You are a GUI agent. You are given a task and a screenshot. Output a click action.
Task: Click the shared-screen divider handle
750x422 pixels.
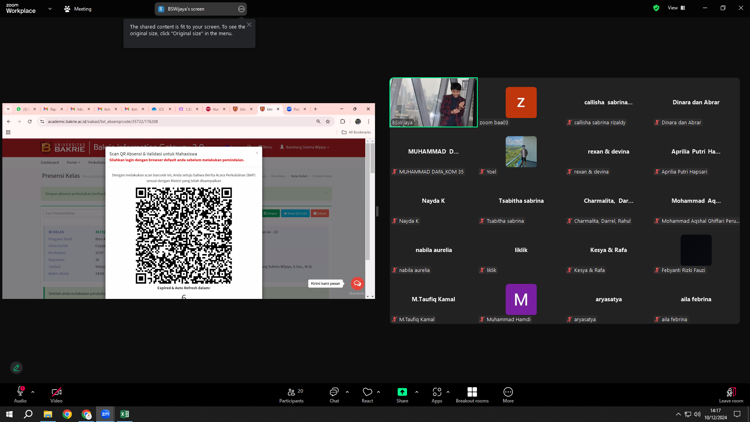point(377,211)
